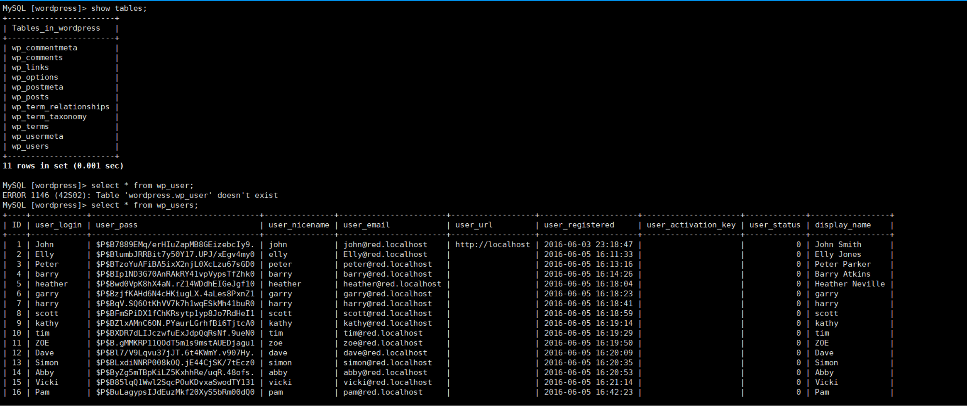Screen dimensions: 967x406
Task: Click wp_terms table name
Action: point(30,127)
